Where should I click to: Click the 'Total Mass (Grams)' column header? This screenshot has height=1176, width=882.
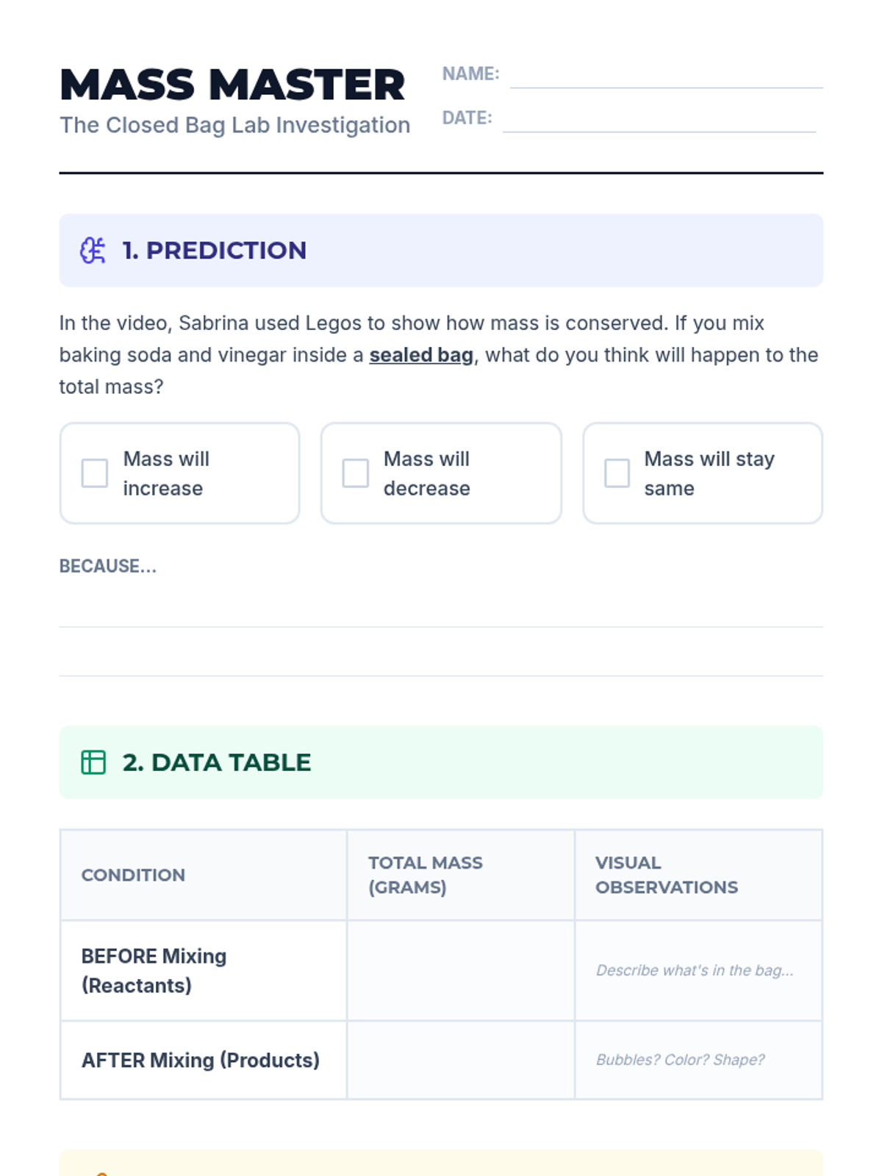tap(426, 875)
